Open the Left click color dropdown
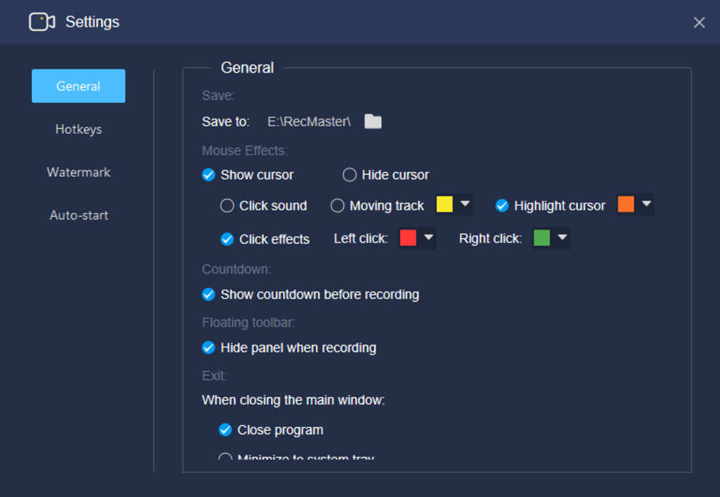 (x=428, y=238)
